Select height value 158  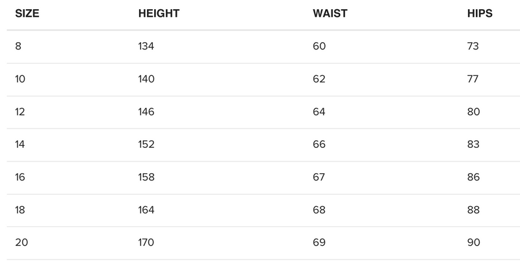(x=146, y=177)
